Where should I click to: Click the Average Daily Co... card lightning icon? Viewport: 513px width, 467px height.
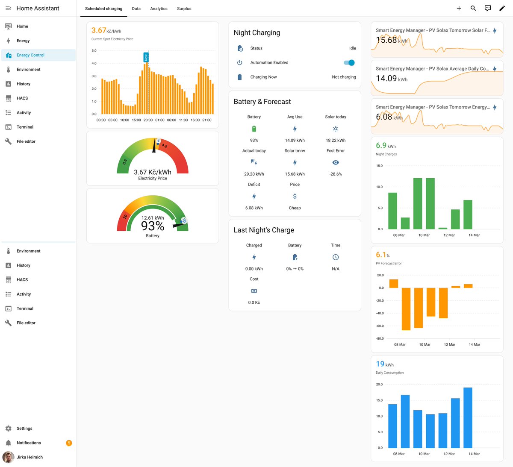(495, 69)
